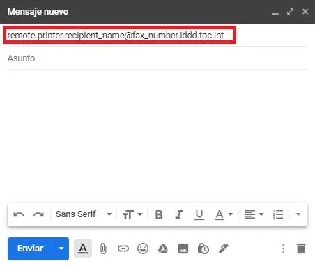
Task: Expand more formatting options arrow
Action: pyautogui.click(x=298, y=214)
